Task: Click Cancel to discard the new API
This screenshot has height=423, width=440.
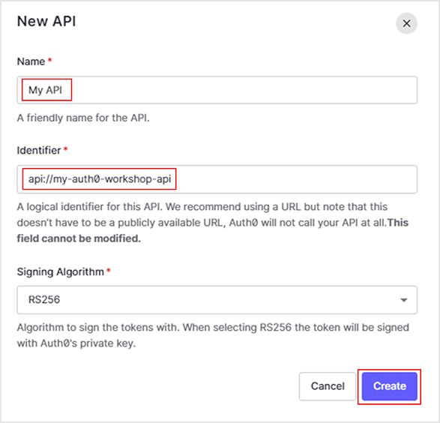Action: coord(328,386)
